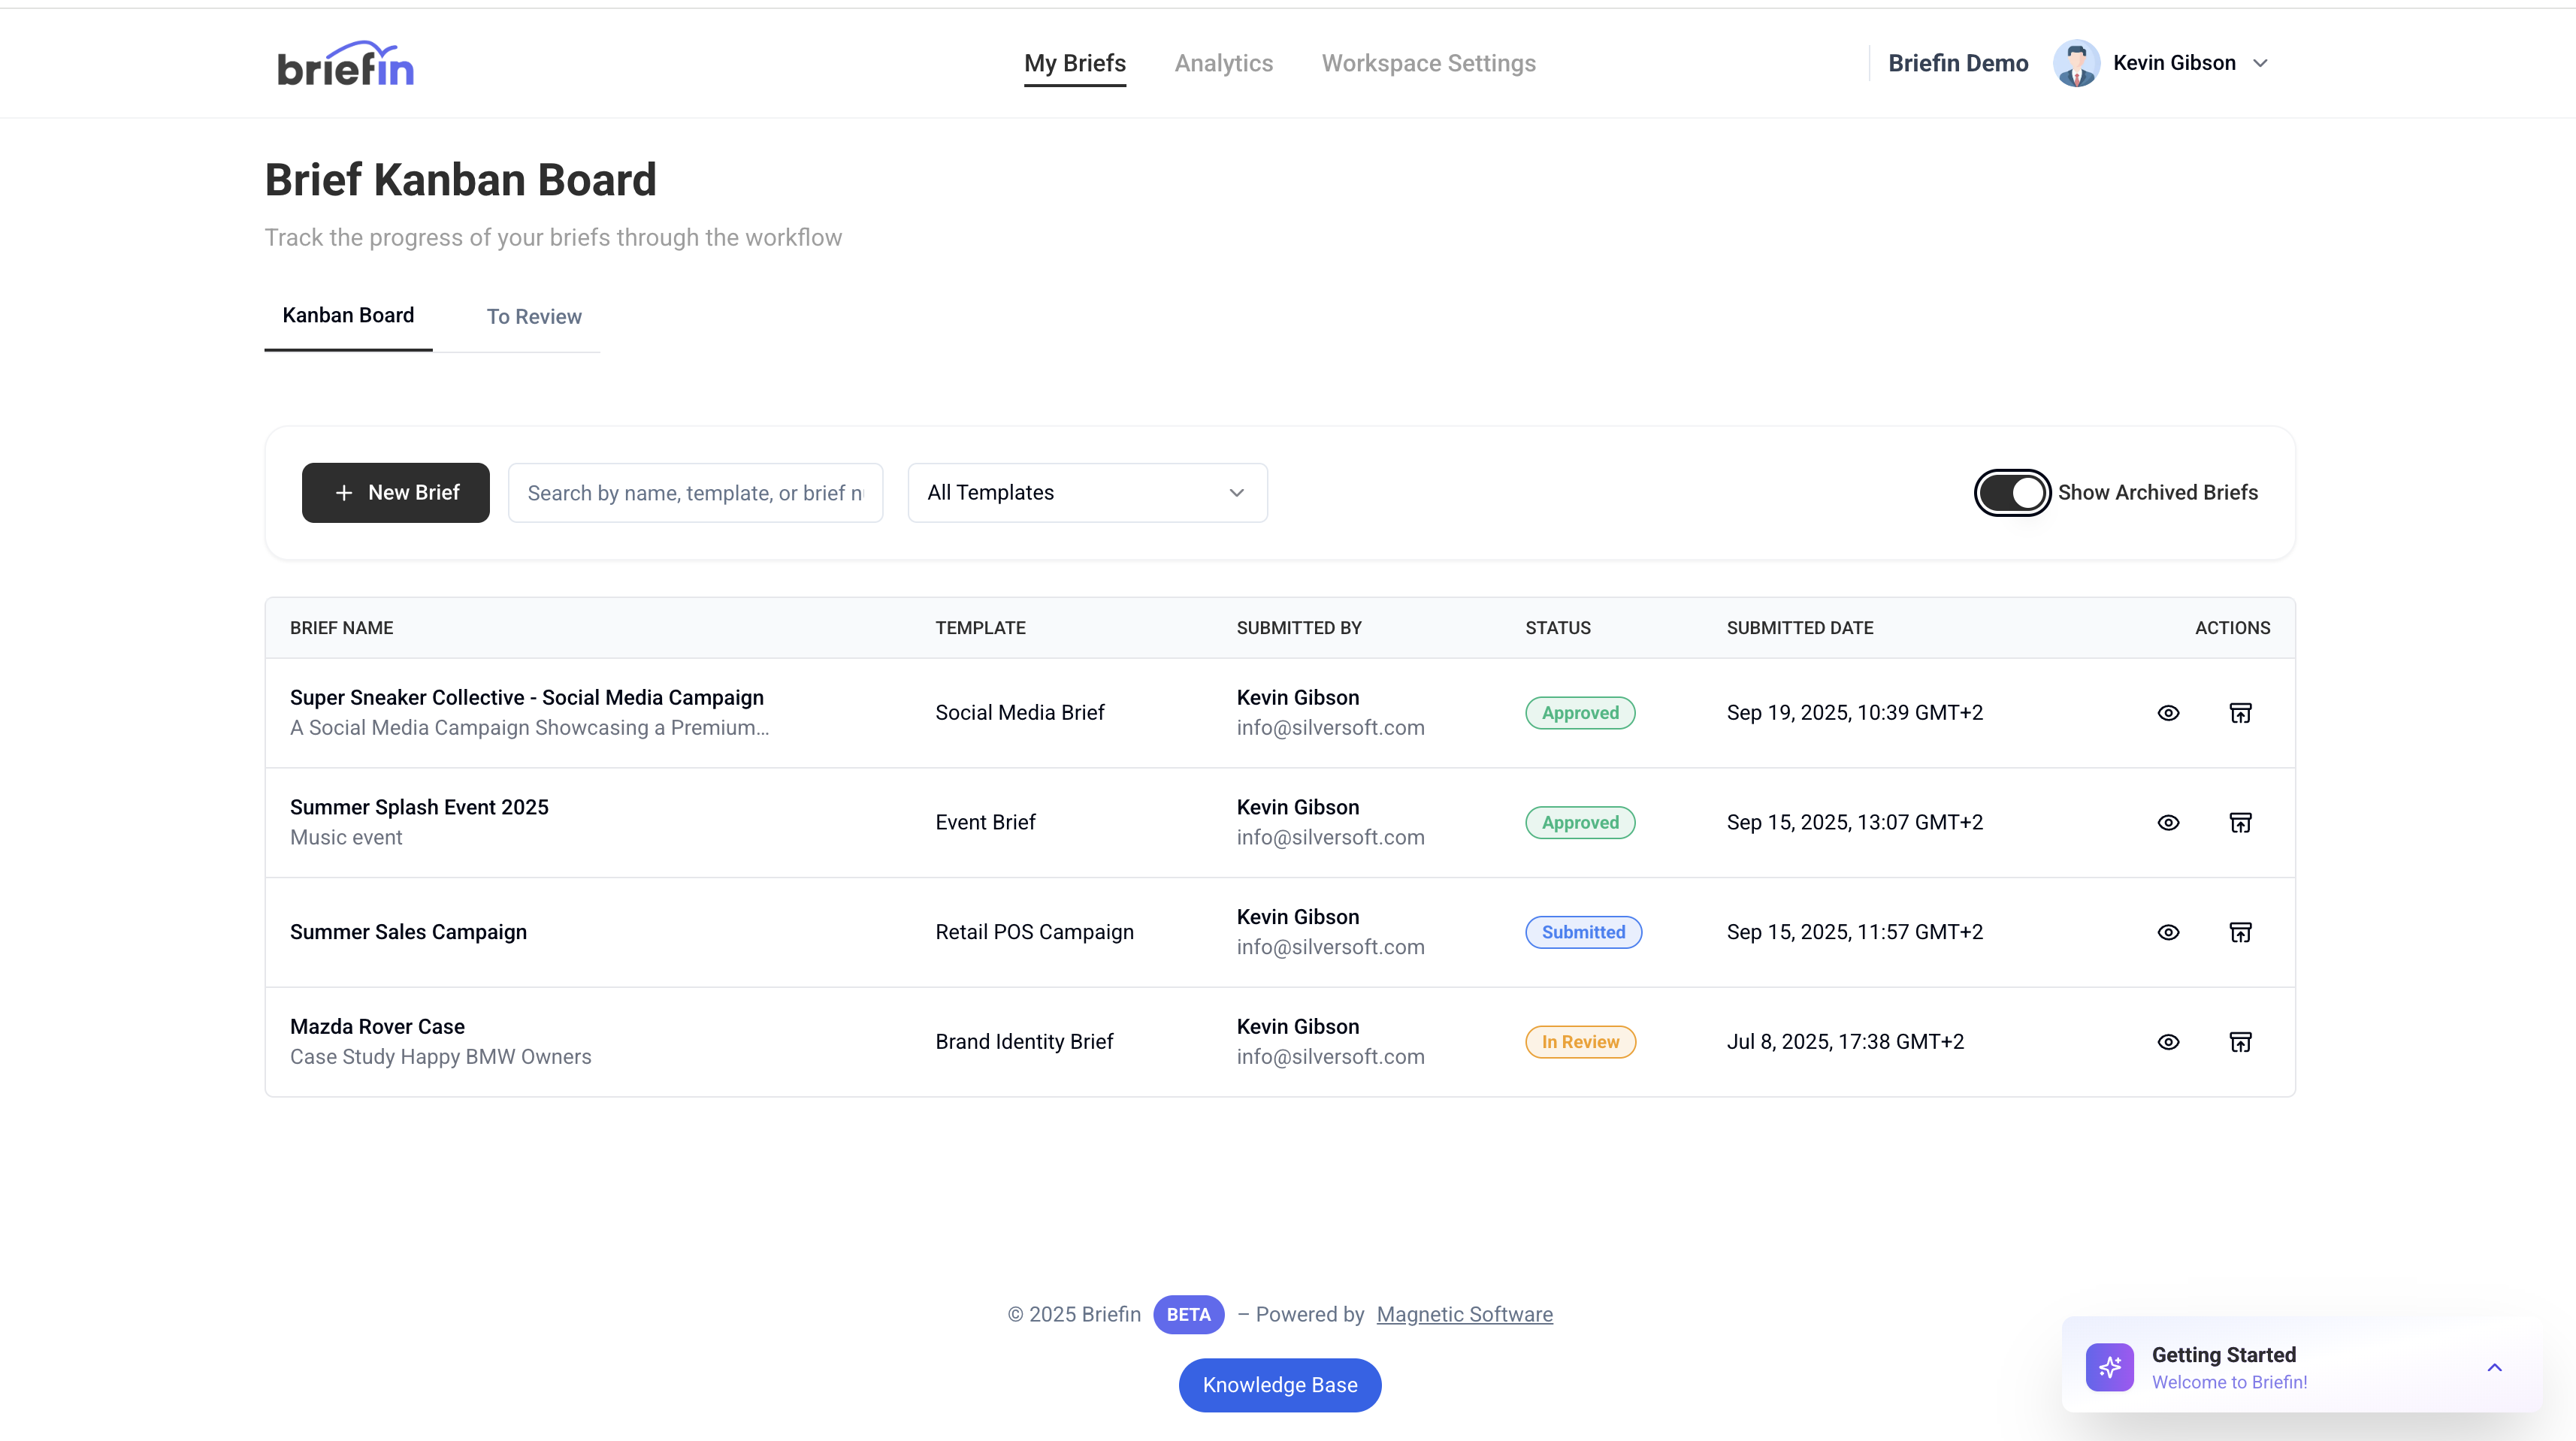2576x1441 pixels.
Task: Go to Workspace Settings
Action: pos(1428,63)
